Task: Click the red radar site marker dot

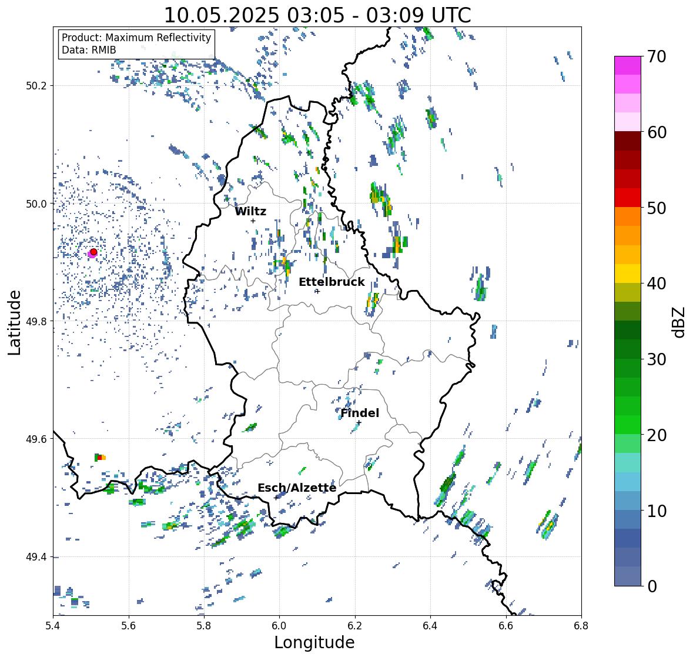Action: point(93,252)
